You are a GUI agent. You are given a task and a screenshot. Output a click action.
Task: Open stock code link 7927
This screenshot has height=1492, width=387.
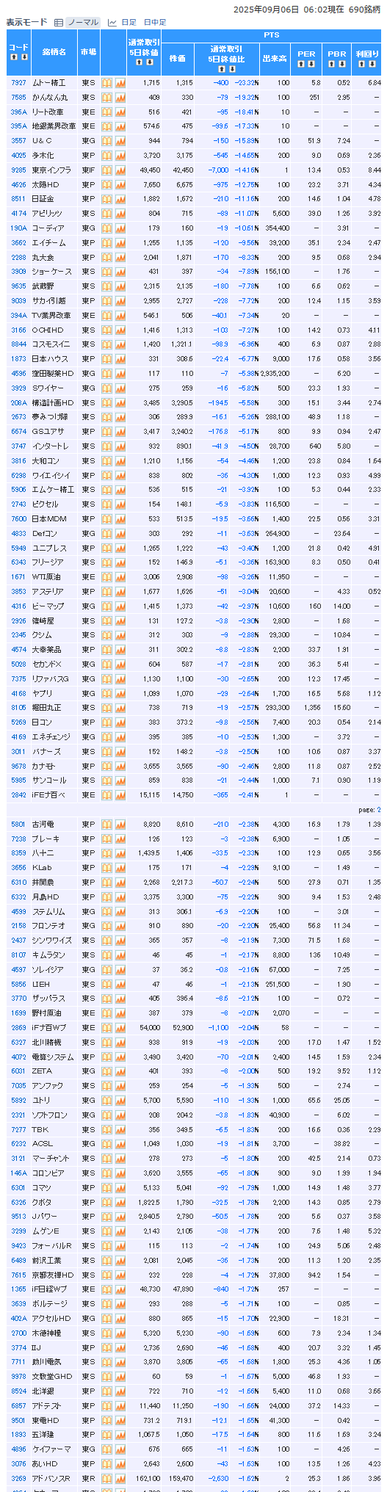(x=19, y=83)
